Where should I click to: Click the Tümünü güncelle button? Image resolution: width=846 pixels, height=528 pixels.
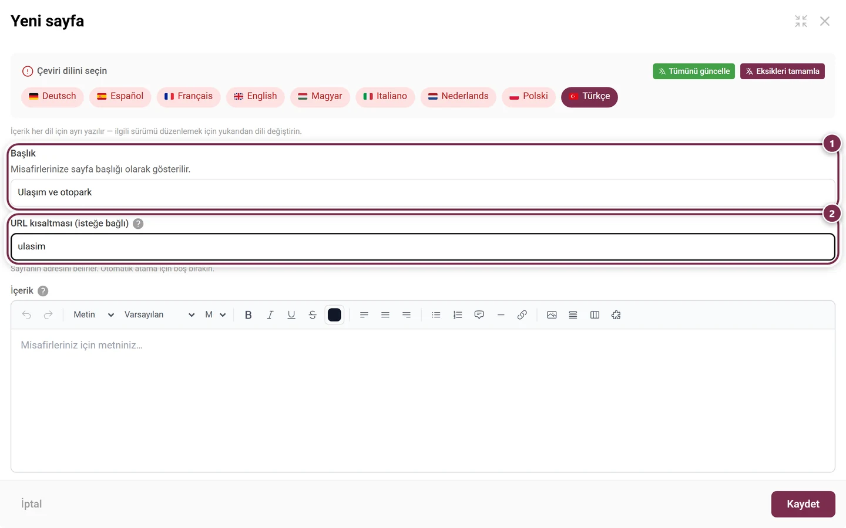coord(694,71)
